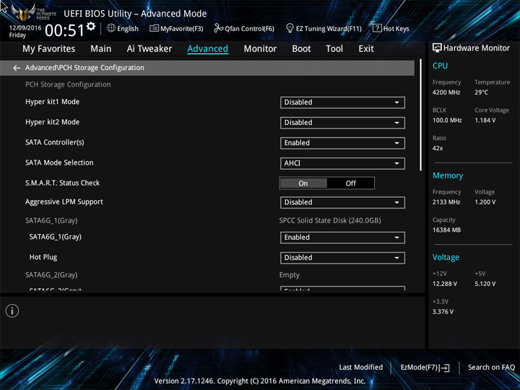Switch to the Monitor tab
The height and width of the screenshot is (390, 520).
pos(260,49)
